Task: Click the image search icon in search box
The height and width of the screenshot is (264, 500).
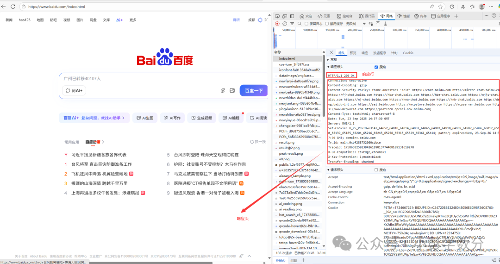Action: point(232,91)
